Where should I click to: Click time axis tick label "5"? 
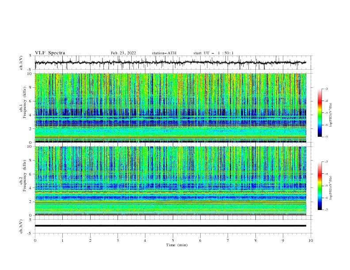(173, 240)
